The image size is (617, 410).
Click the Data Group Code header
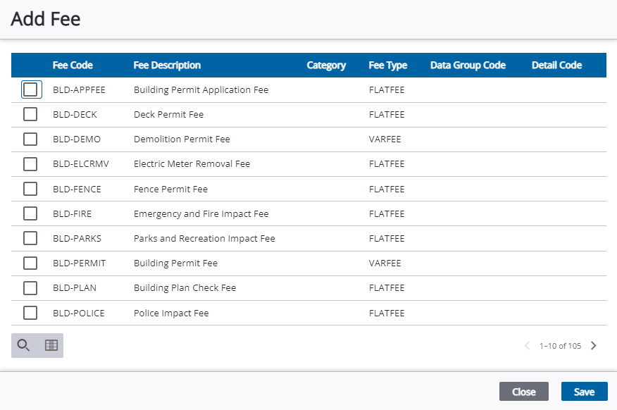[468, 66]
